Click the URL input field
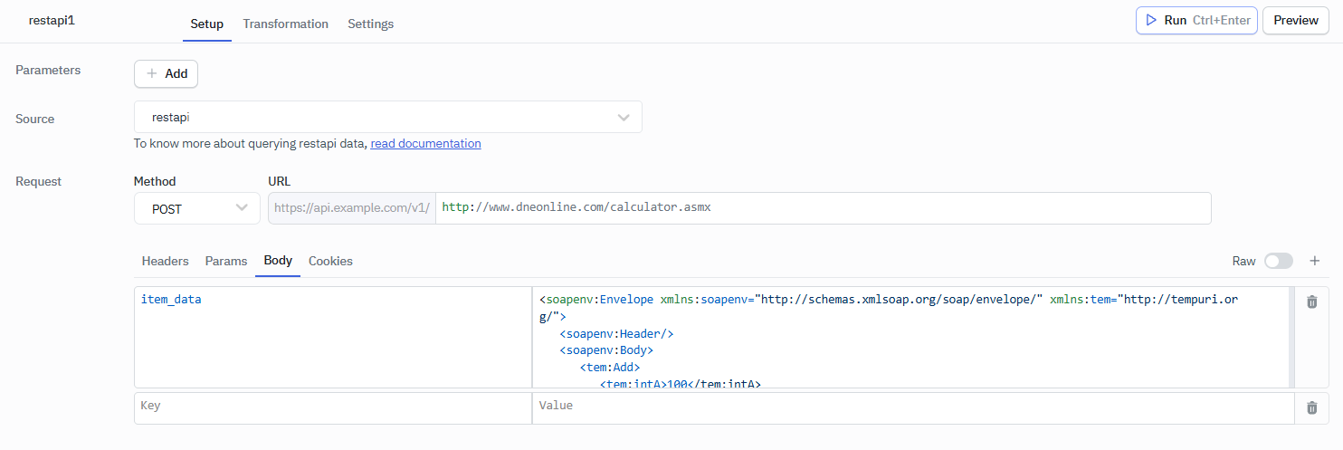Screen dimensions: 1343x450 (x=822, y=208)
